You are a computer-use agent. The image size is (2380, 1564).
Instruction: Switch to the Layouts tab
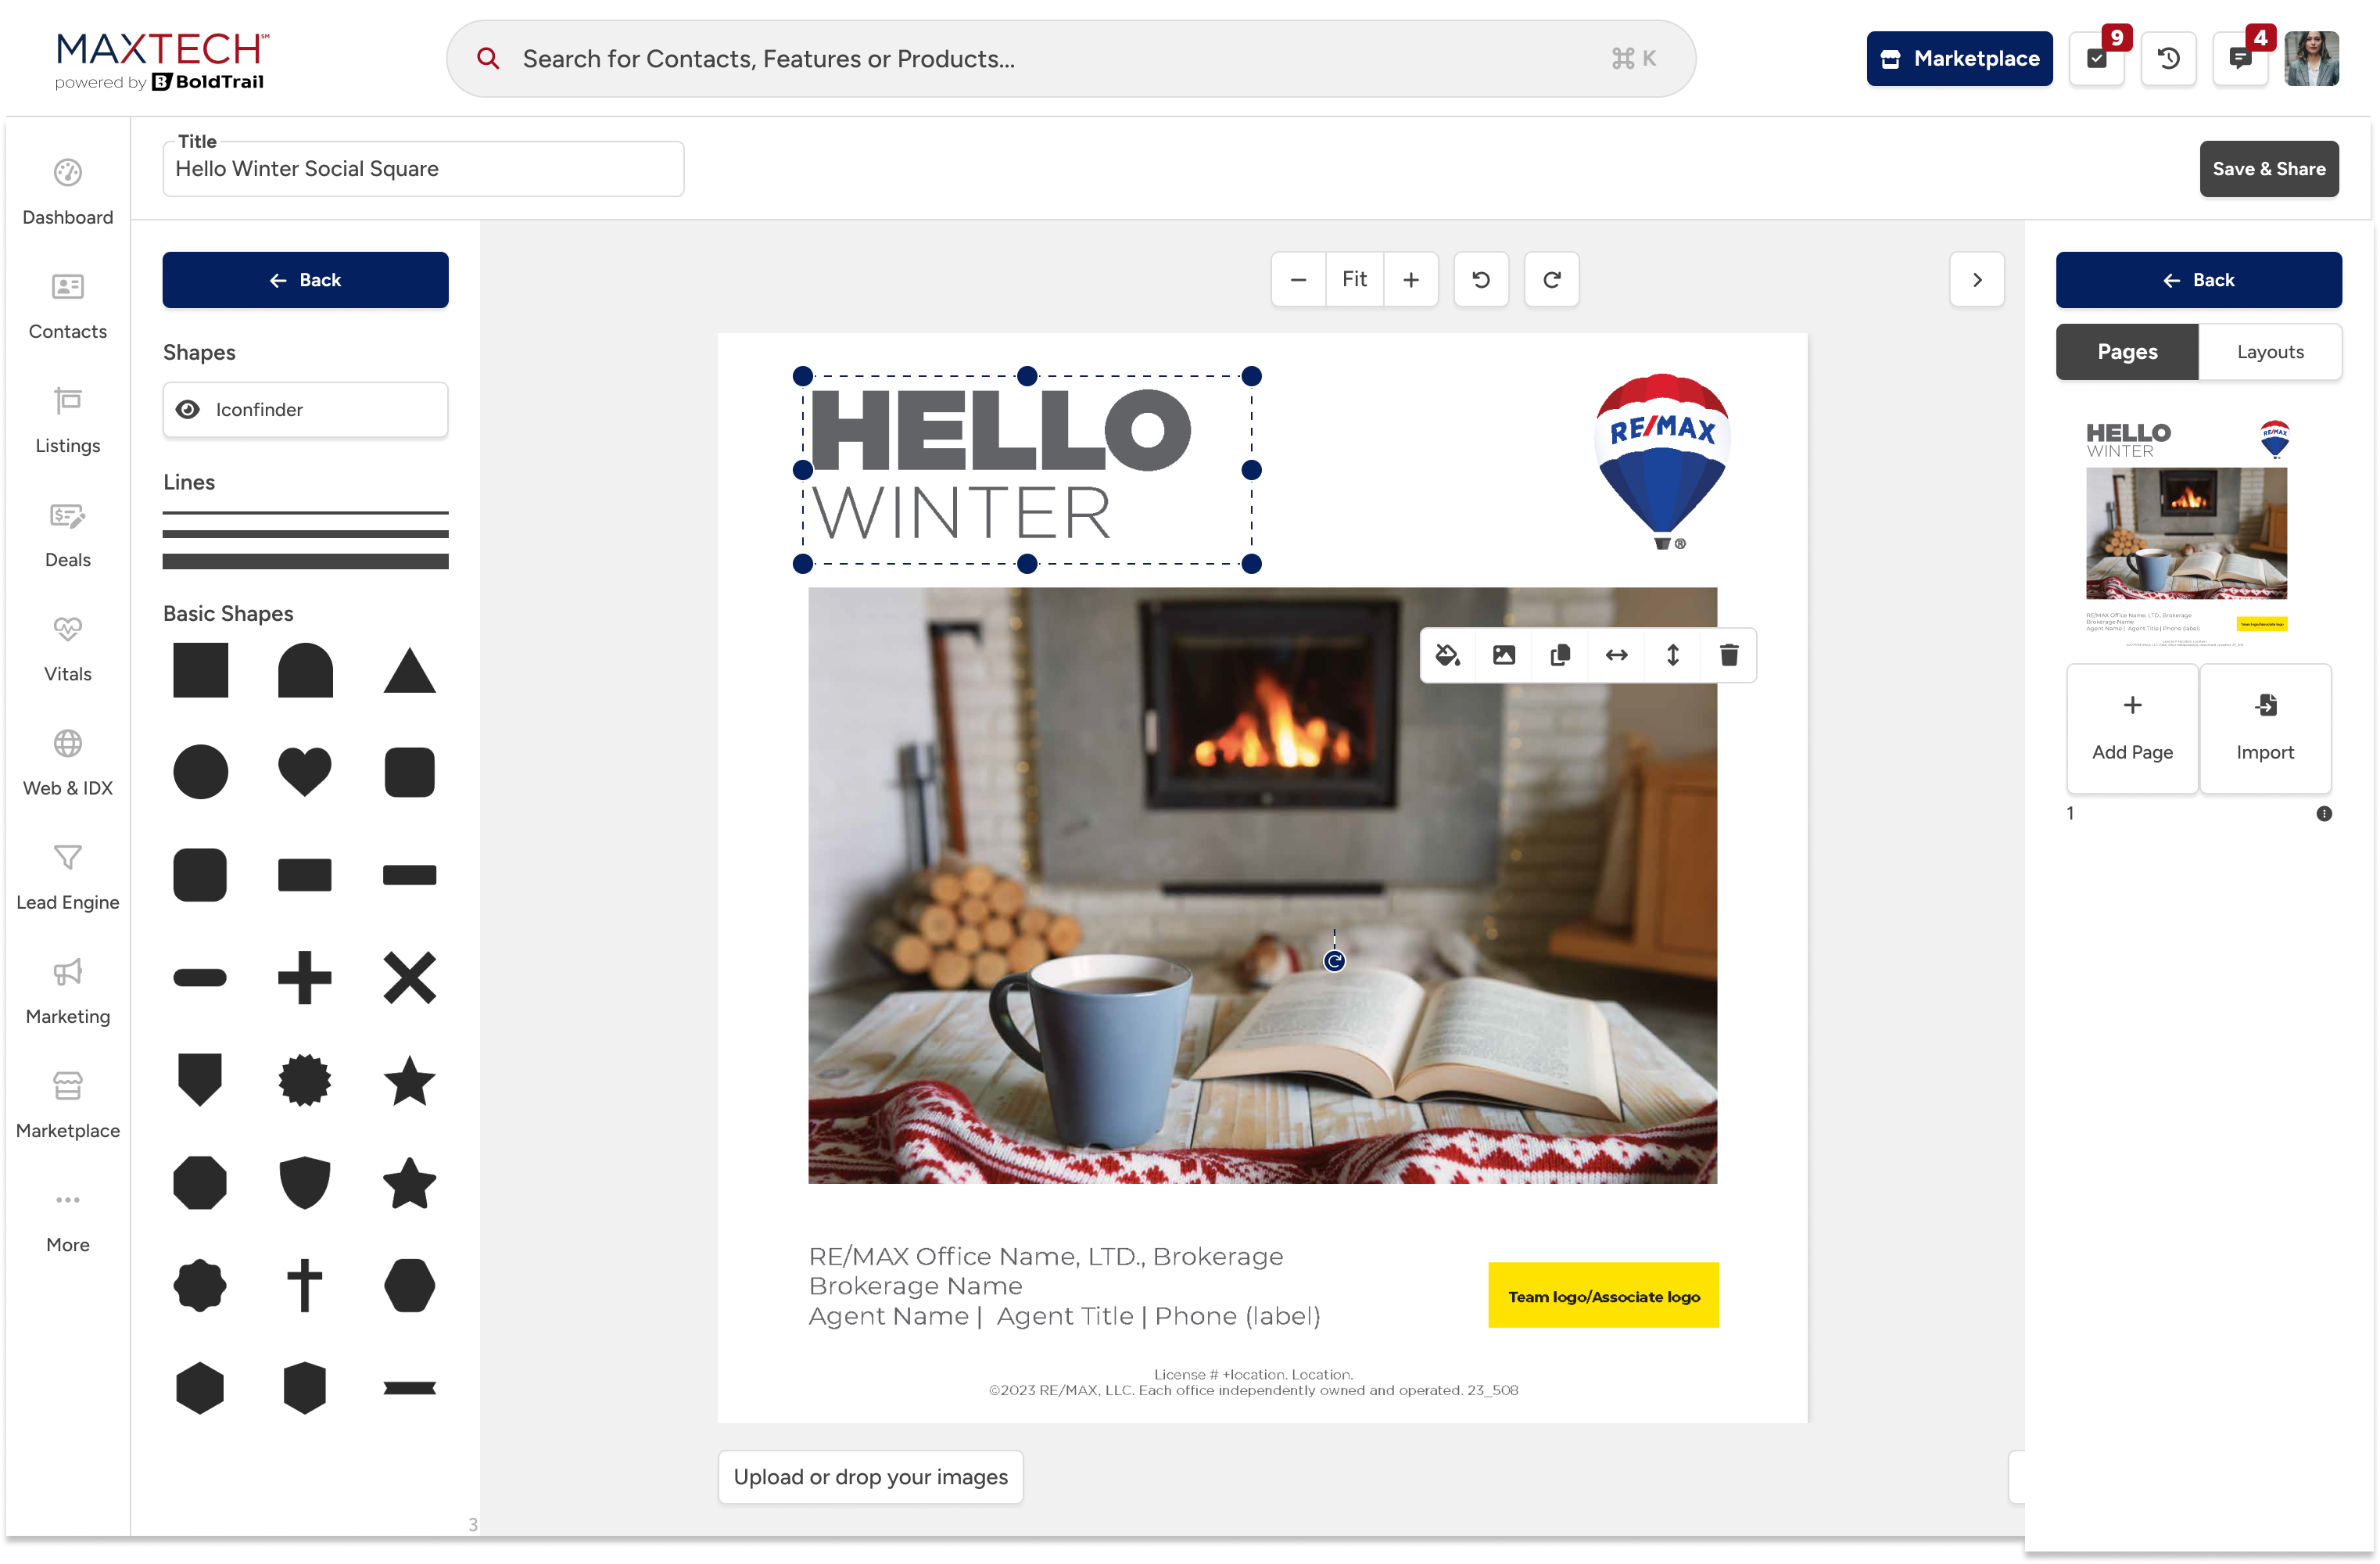(x=2270, y=352)
